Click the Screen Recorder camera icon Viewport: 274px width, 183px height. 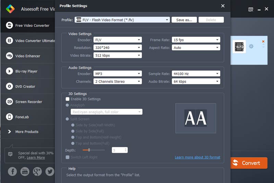[9, 102]
